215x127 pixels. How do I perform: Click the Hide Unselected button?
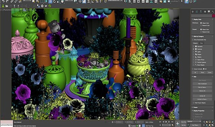tap(202, 84)
